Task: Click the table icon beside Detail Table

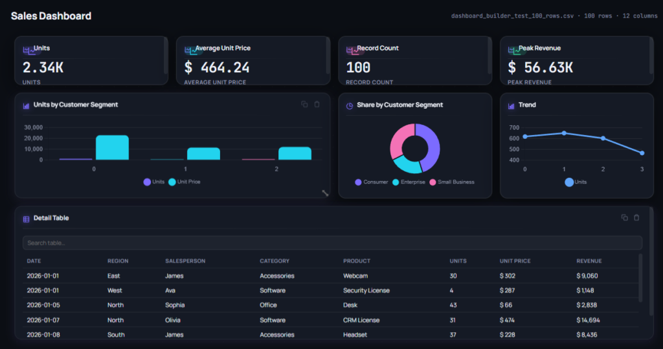Action: click(x=26, y=219)
